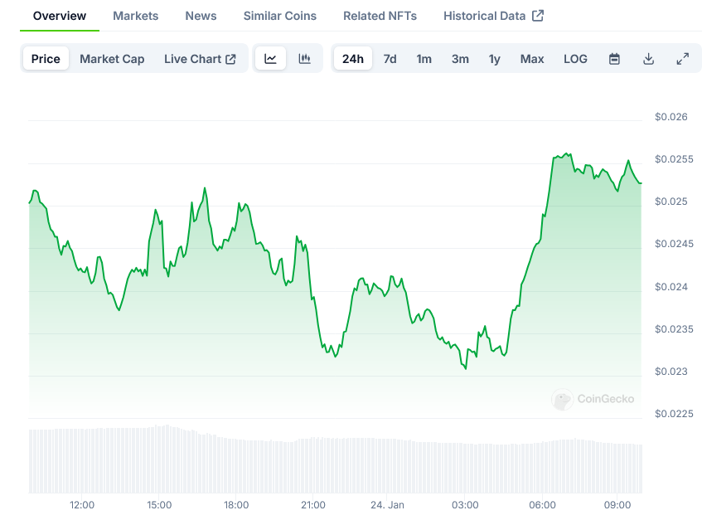
Task: Open Live Chart external link
Action: pyautogui.click(x=200, y=59)
